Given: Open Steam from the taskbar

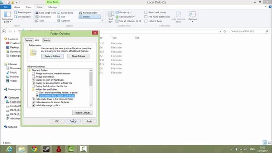Looking at the screenshot, I should pyautogui.click(x=46, y=149).
